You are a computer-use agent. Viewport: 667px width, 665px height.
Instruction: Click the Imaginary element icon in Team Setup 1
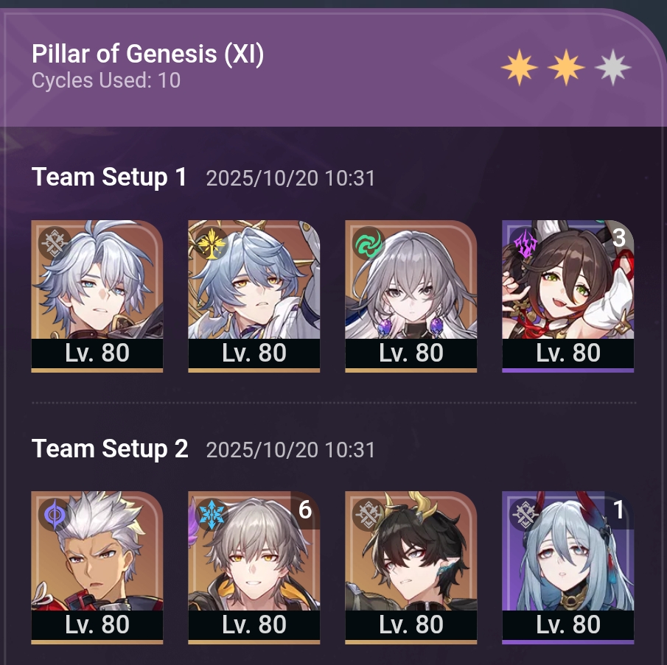[212, 244]
